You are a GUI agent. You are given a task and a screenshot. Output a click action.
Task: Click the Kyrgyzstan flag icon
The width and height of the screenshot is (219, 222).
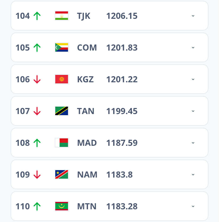pos(62,79)
